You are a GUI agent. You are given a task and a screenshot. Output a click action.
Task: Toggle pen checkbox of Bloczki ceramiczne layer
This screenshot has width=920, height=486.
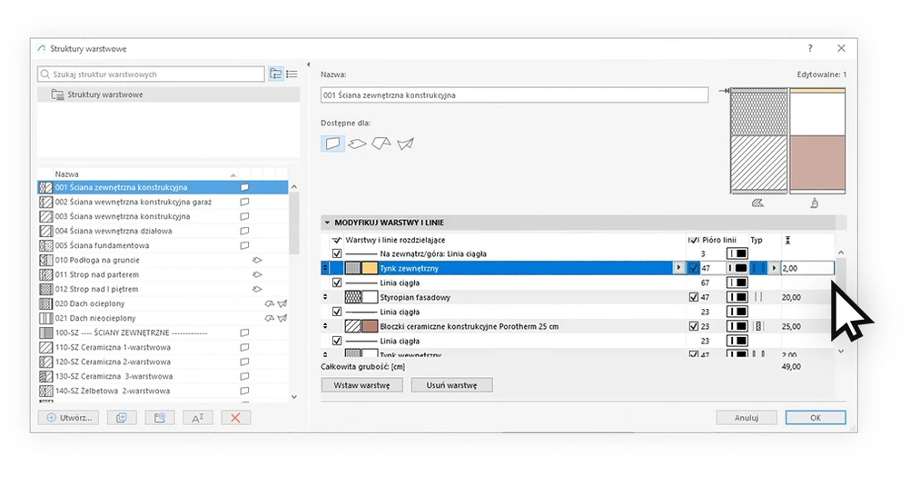point(694,326)
